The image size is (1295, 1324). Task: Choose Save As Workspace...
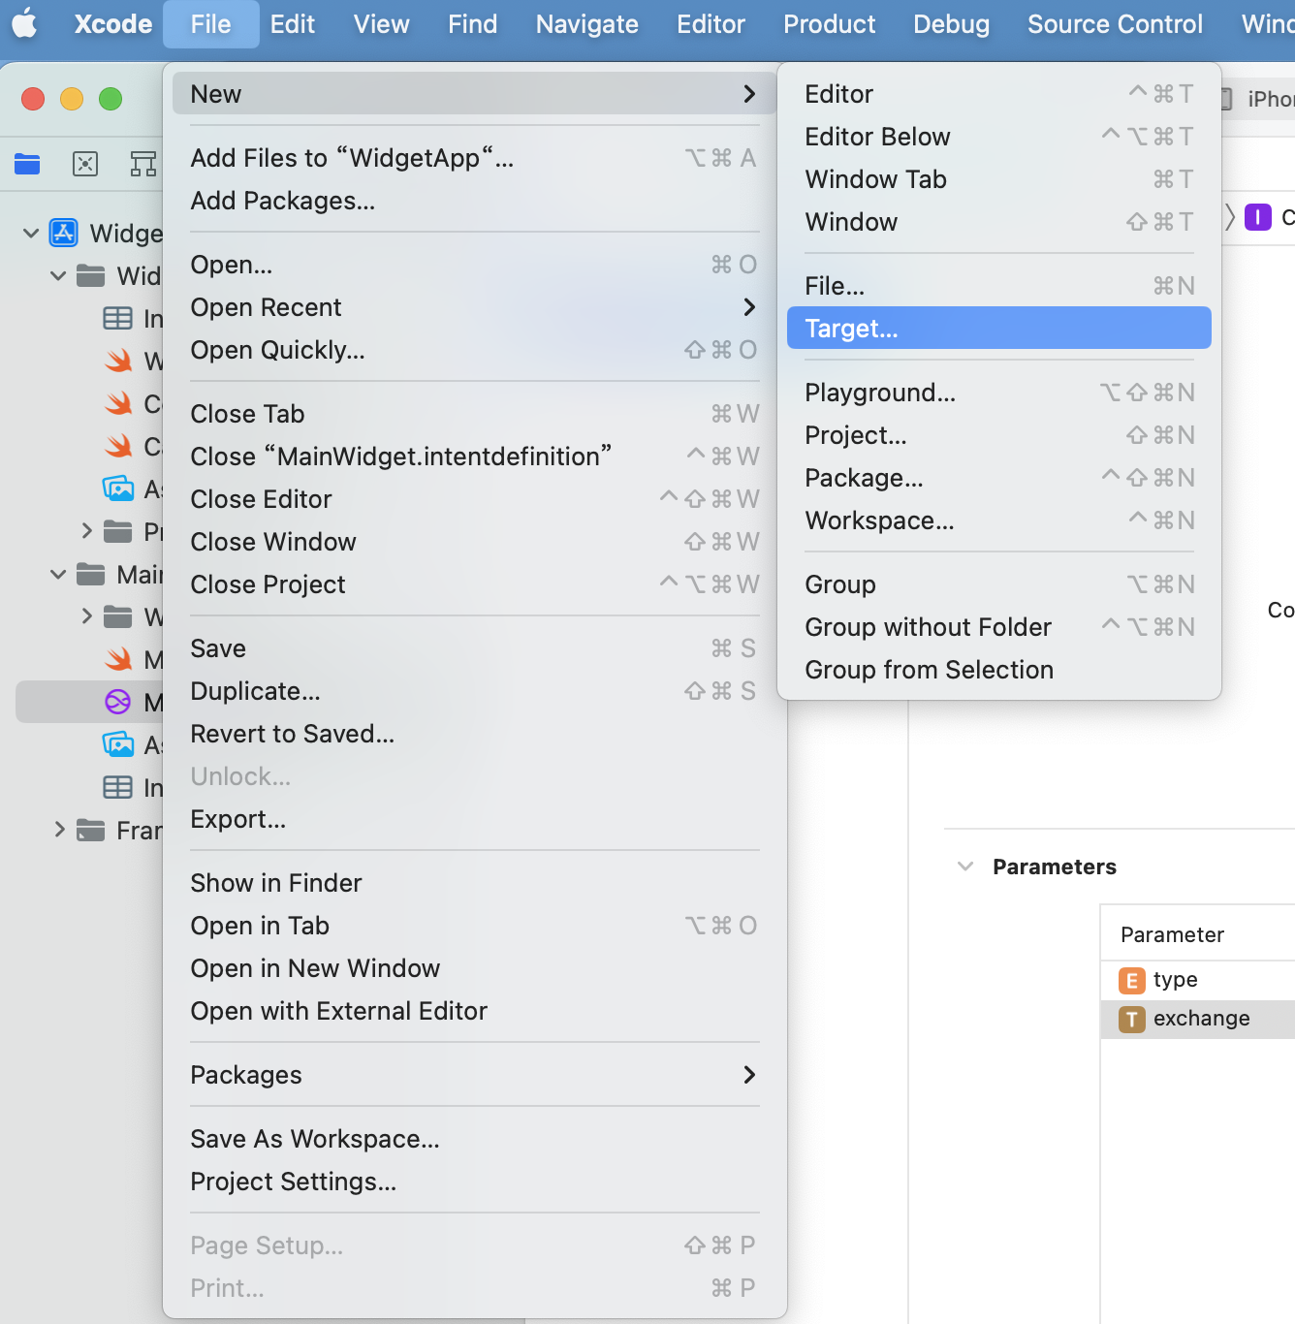tap(474, 1138)
